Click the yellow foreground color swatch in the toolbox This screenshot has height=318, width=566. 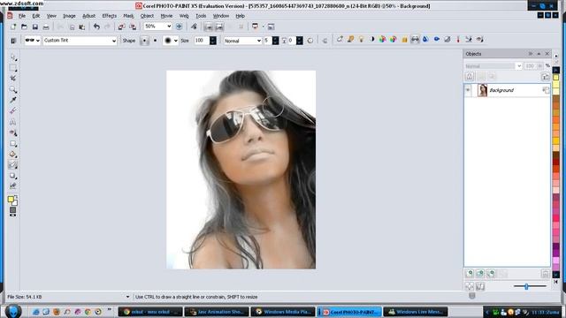click(11, 200)
